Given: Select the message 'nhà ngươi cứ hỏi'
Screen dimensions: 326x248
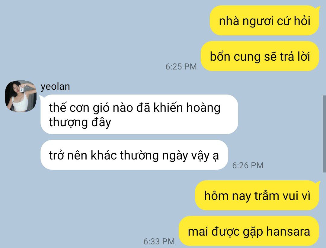Looking at the screenshot, I should coord(264,21).
